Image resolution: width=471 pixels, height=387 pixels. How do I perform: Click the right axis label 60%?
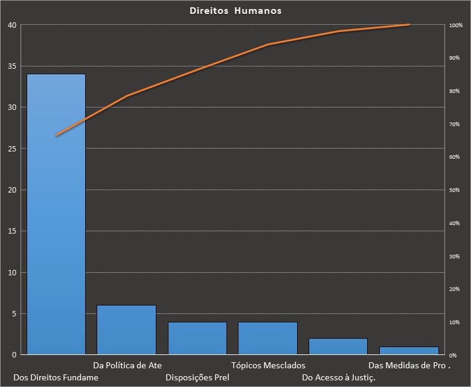point(454,157)
